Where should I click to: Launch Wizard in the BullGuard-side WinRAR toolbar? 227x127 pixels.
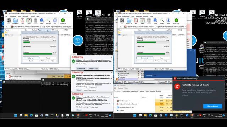(48, 21)
